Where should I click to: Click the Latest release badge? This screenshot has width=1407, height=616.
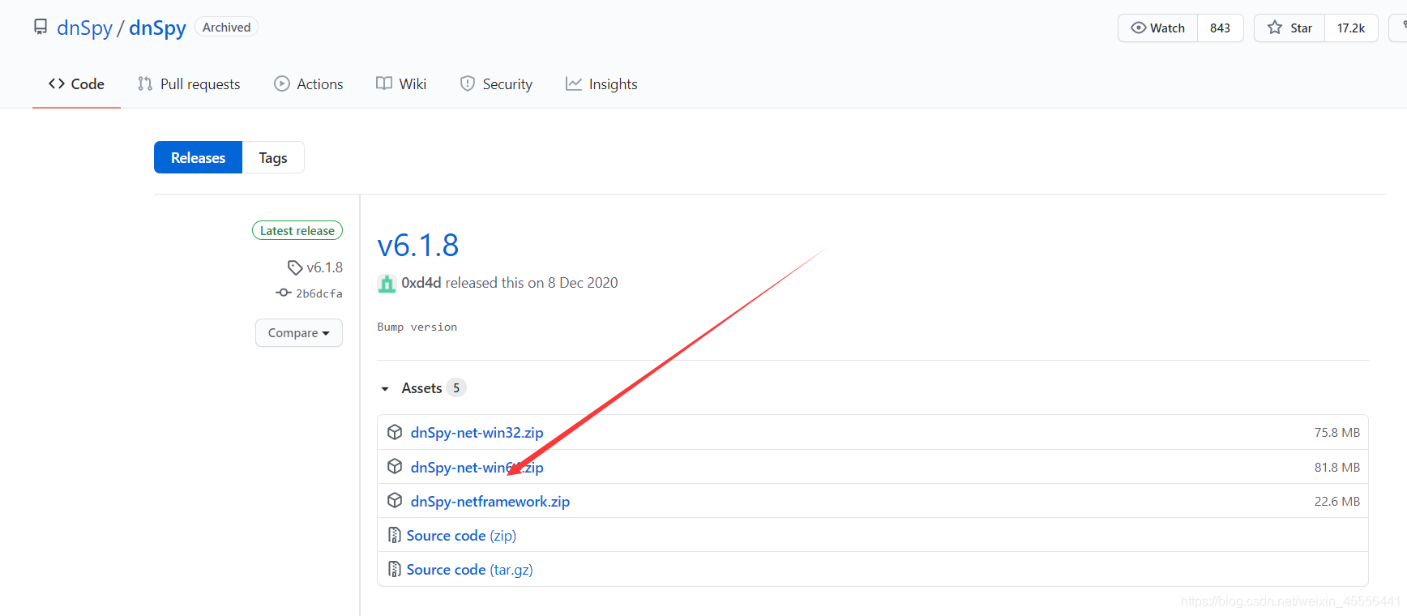tap(297, 230)
